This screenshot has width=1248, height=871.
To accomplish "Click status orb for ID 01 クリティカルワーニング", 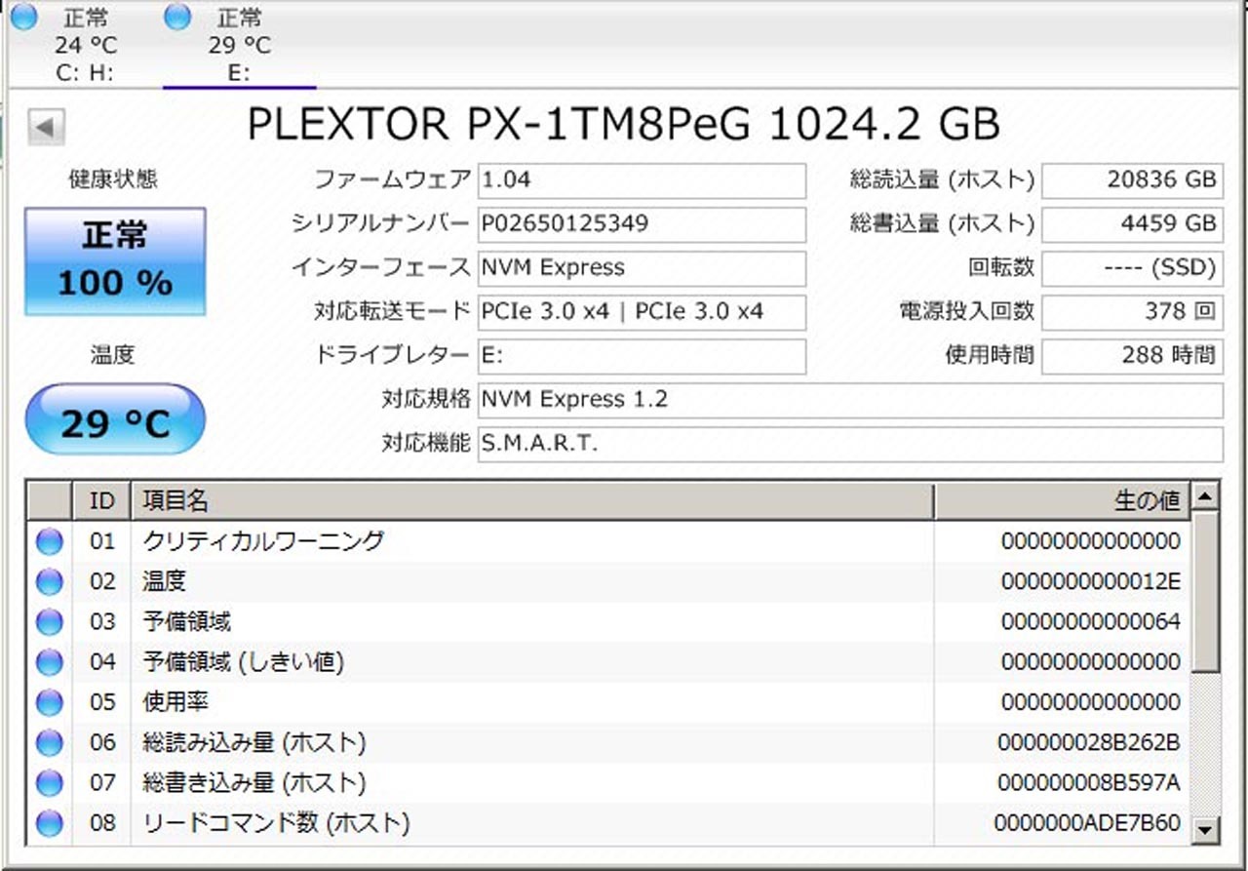I will point(49,541).
